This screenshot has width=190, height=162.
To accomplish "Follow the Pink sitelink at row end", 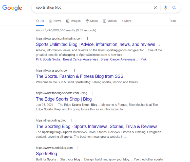I will coord(143,59).
